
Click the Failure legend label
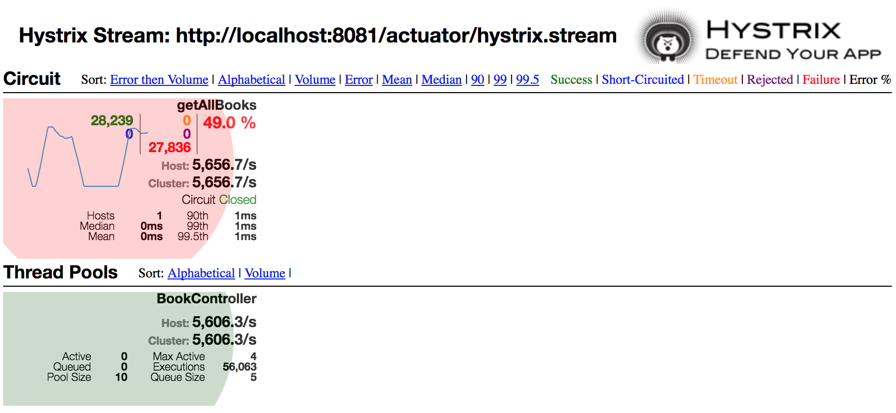821,80
